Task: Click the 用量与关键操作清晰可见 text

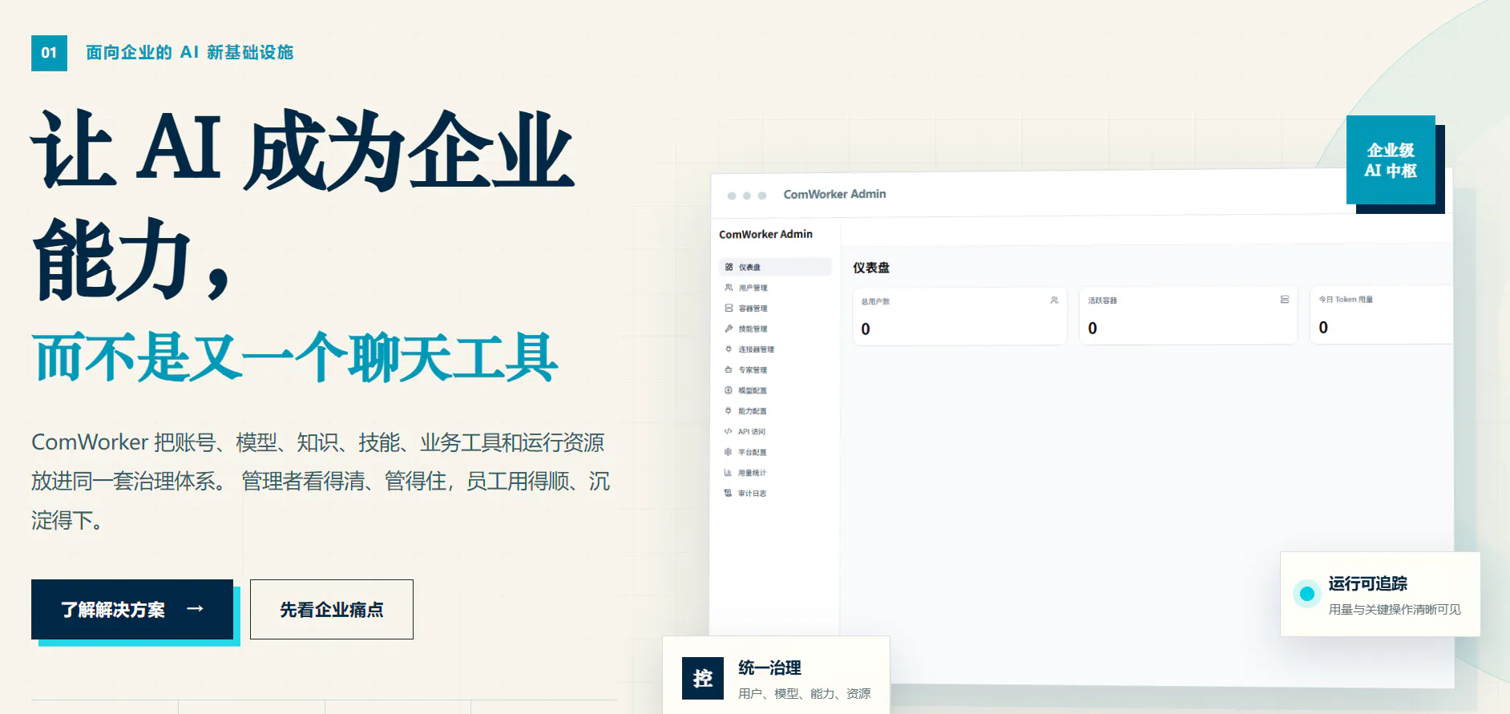Action: tap(1395, 609)
